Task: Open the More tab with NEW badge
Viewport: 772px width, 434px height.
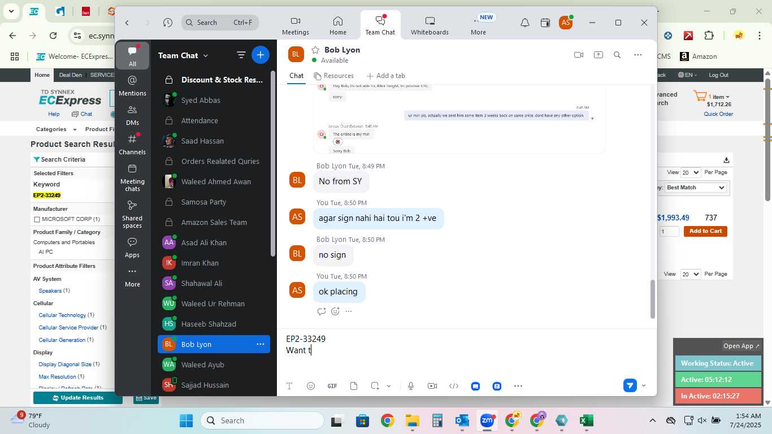Action: point(478,25)
